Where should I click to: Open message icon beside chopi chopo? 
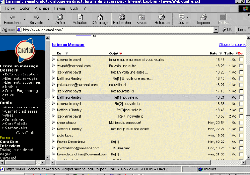click(53, 122)
